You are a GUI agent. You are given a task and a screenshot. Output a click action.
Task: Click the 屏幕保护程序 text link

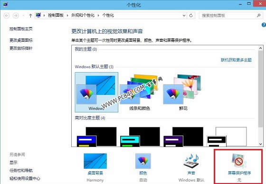click(x=239, y=173)
